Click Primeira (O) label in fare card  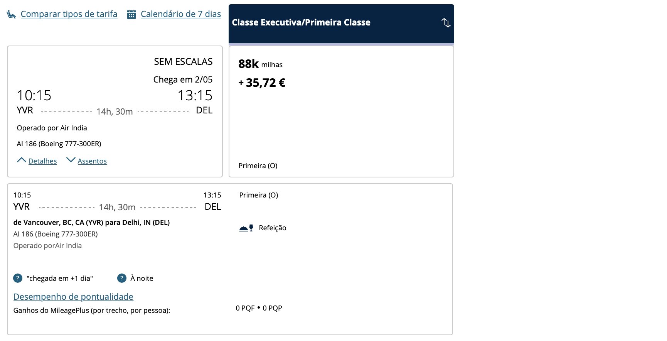[x=258, y=166]
